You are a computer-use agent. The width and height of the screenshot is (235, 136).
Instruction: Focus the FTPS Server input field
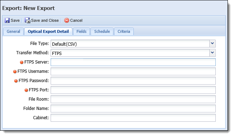pos(133,62)
